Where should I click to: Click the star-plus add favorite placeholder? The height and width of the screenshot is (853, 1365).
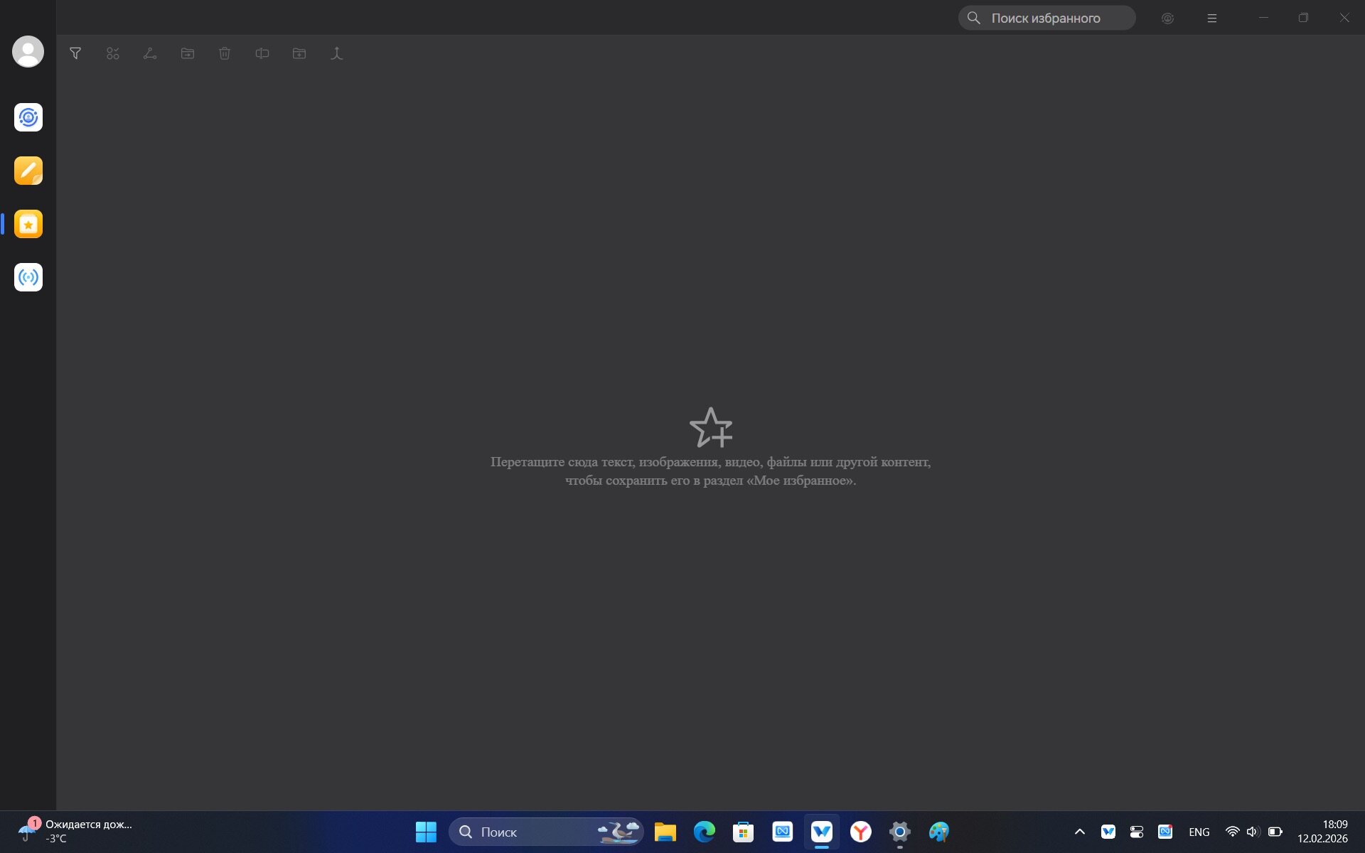click(710, 427)
